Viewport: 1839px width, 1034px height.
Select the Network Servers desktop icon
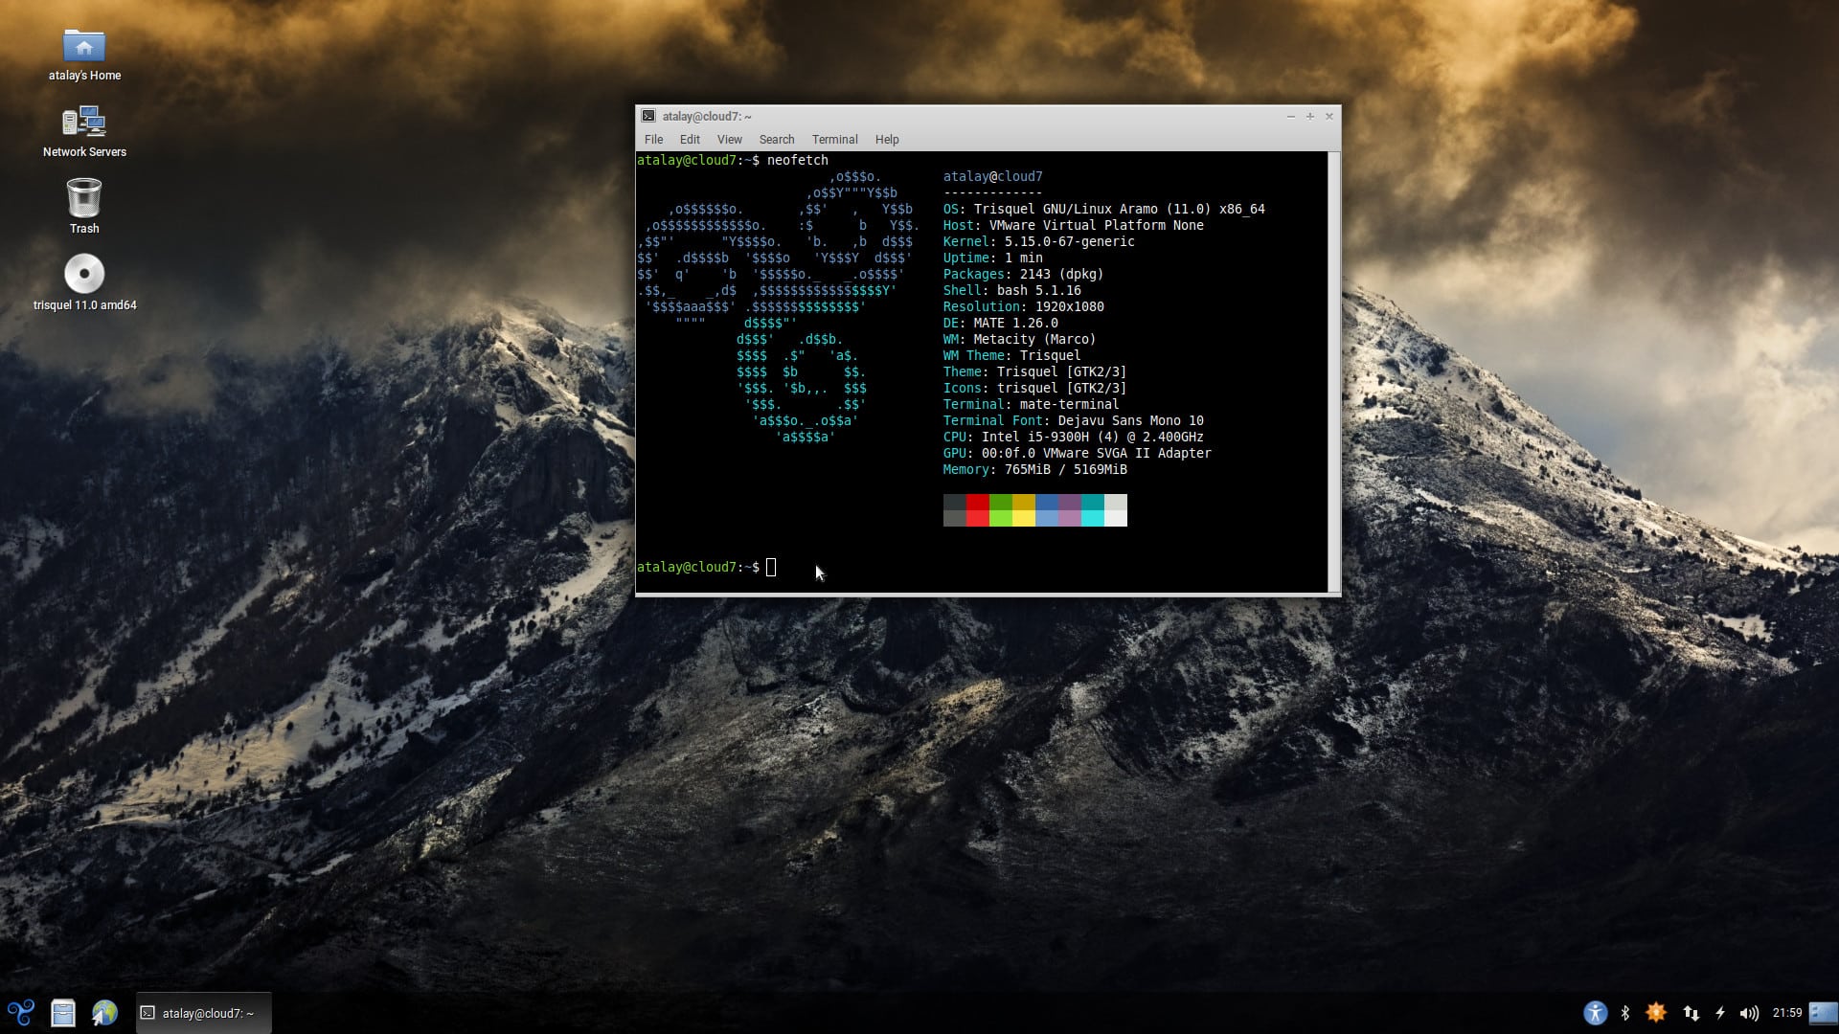[x=84, y=131]
